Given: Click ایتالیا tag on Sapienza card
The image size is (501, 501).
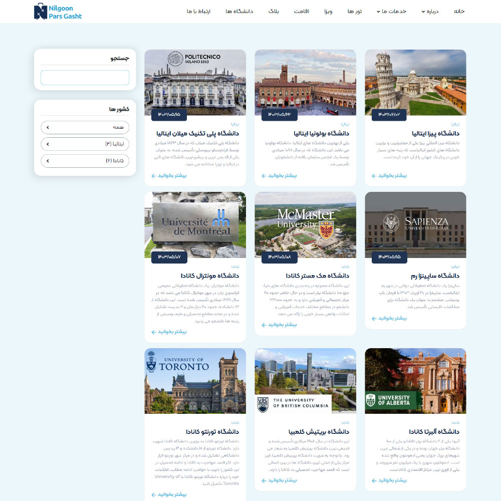Looking at the screenshot, I should point(455,267).
